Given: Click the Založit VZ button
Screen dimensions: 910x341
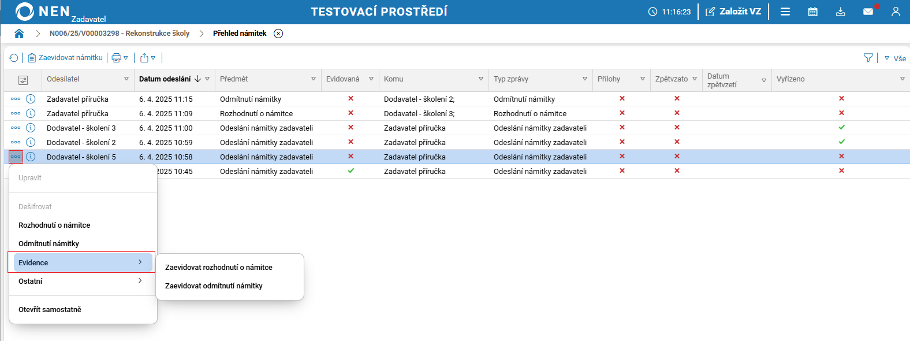Looking at the screenshot, I should [x=733, y=12].
